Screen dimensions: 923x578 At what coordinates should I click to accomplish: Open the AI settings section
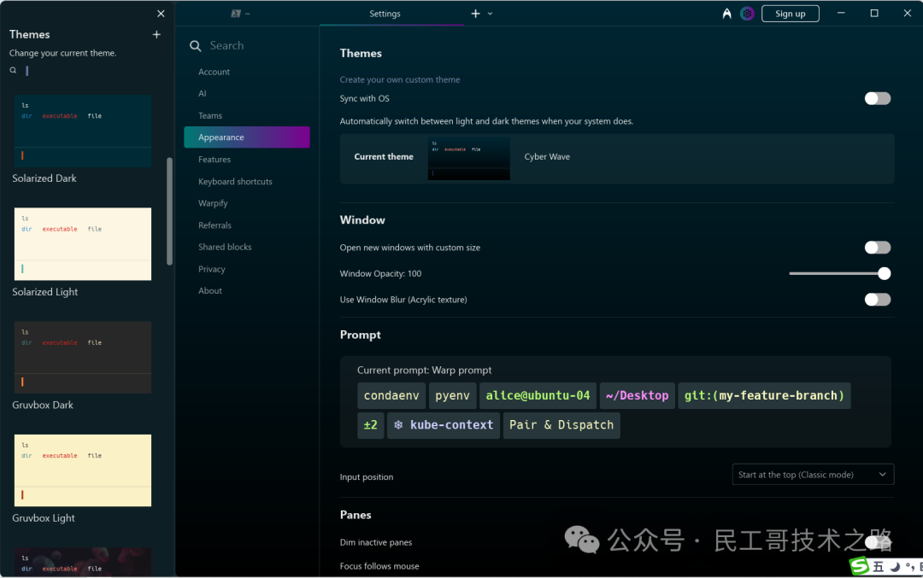[x=203, y=94]
